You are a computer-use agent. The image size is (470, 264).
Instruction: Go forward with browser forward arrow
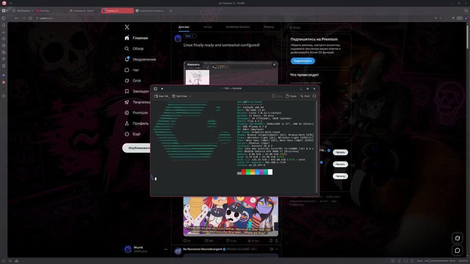23,18
